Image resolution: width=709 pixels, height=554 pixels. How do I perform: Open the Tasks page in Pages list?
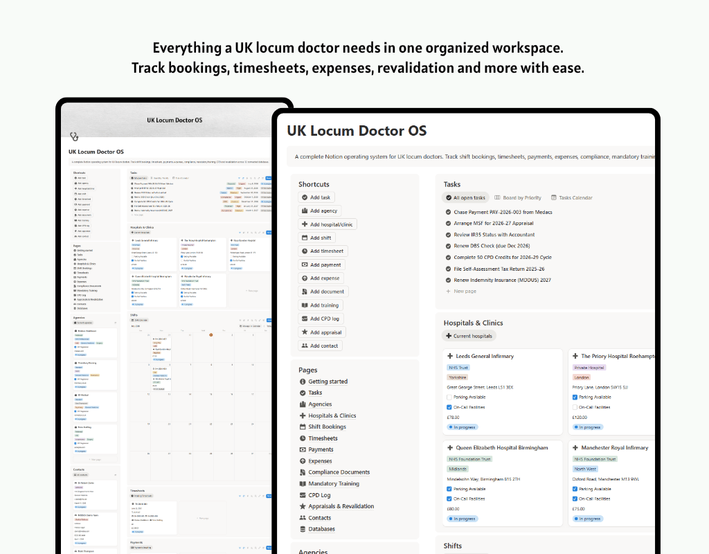[x=315, y=393]
